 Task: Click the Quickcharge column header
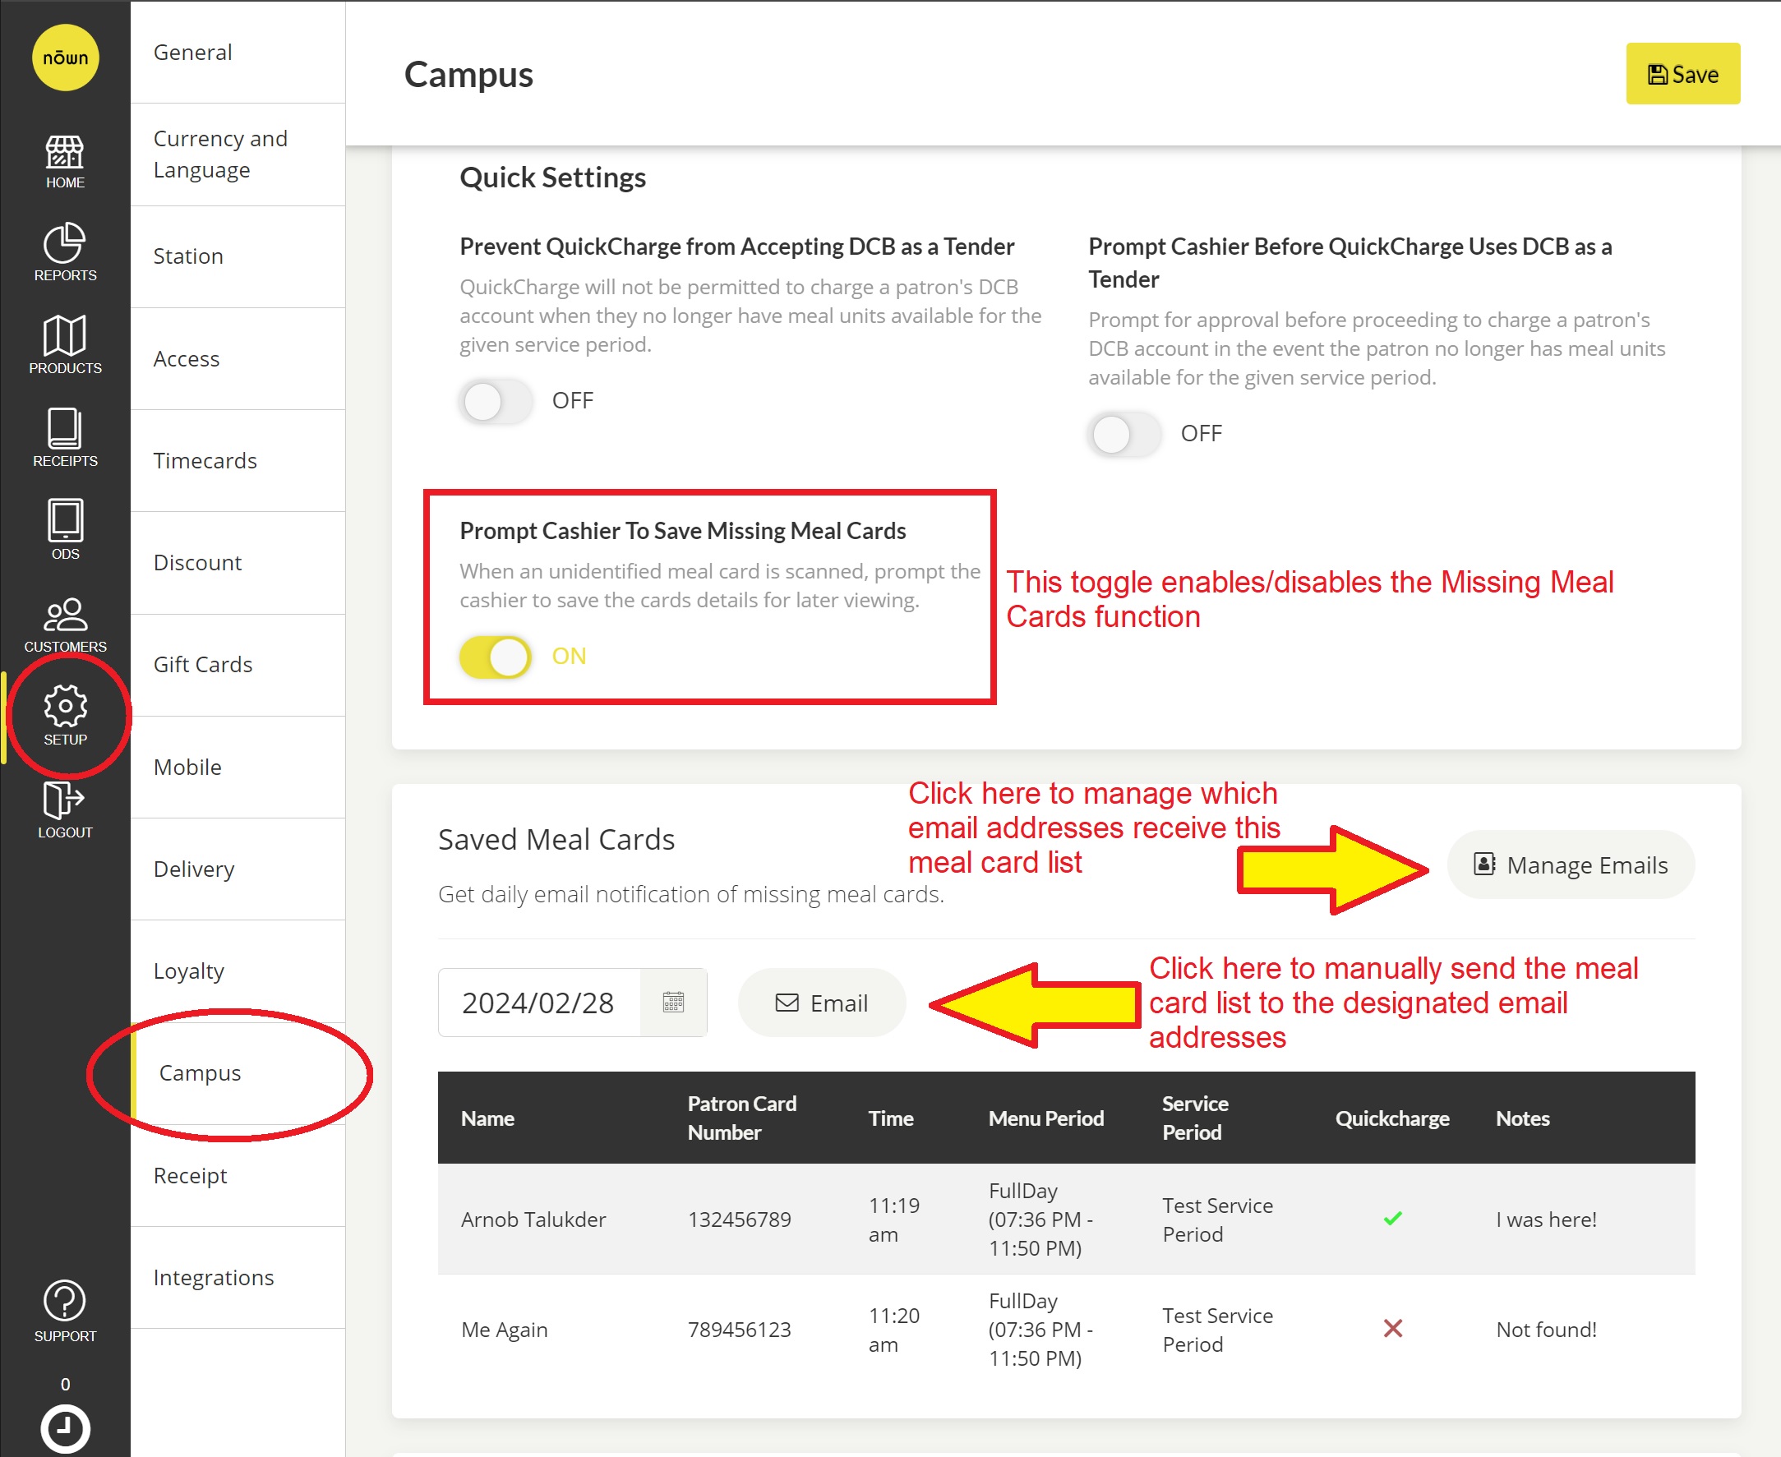click(x=1392, y=1118)
